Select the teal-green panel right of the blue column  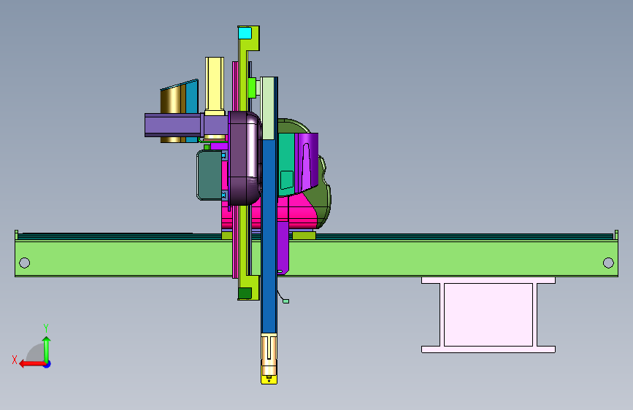pyautogui.click(x=286, y=165)
